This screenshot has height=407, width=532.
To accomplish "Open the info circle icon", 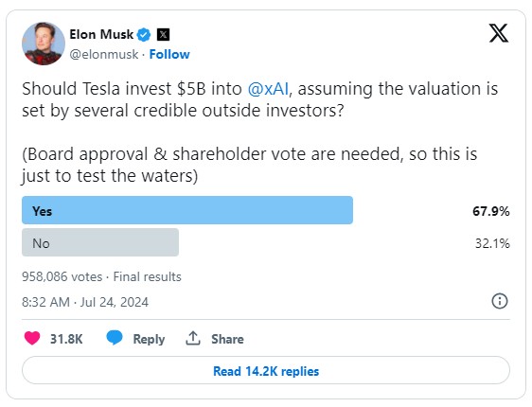I will 500,301.
